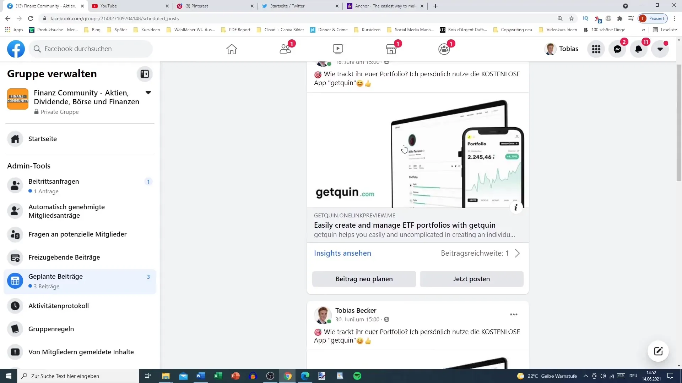Click Insights ansehen link
The height and width of the screenshot is (383, 682).
point(342,253)
